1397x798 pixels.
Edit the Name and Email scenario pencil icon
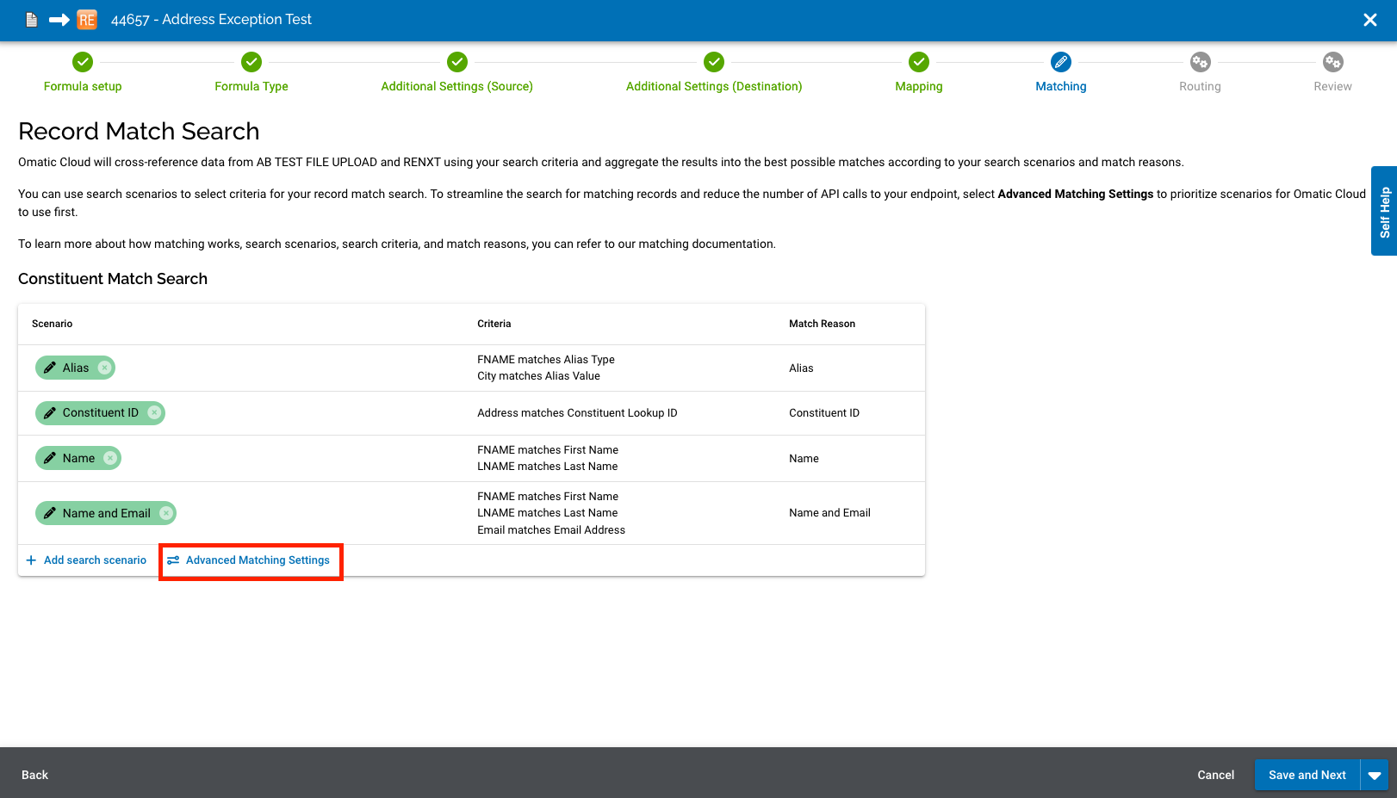[50, 513]
